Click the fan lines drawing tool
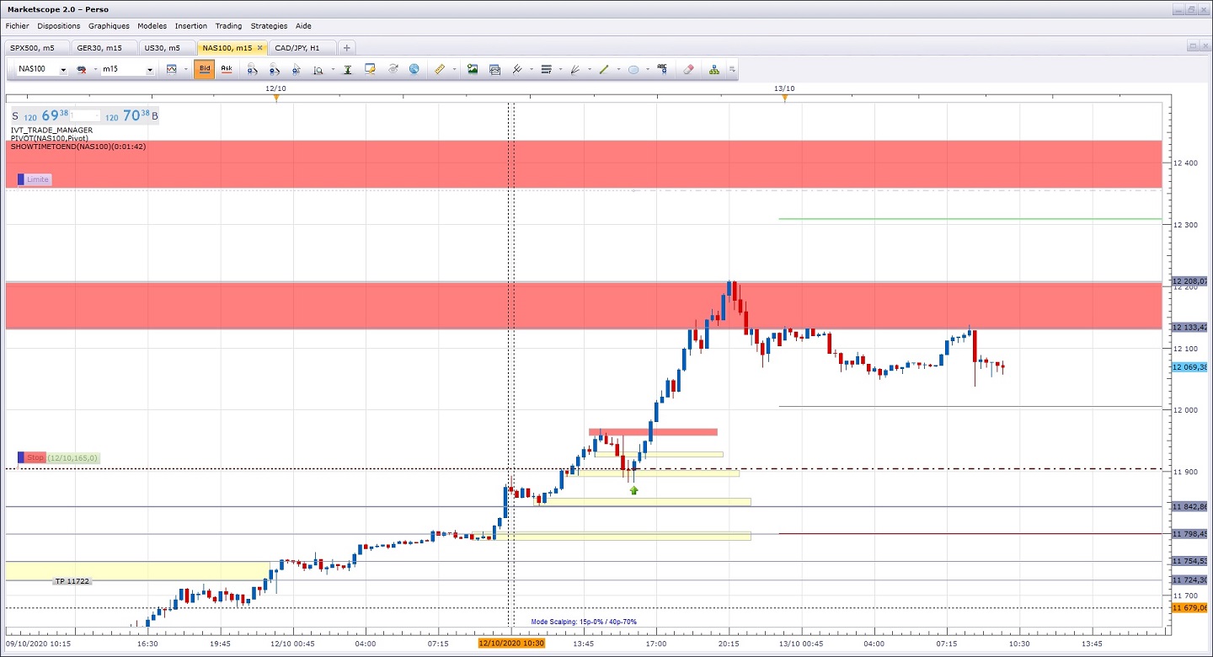1213x657 pixels. tap(574, 70)
